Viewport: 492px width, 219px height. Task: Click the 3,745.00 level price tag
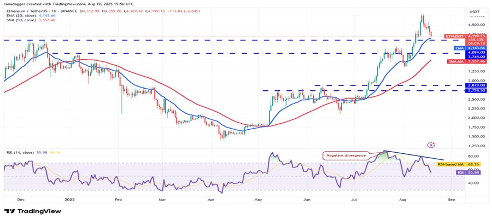coord(477,57)
